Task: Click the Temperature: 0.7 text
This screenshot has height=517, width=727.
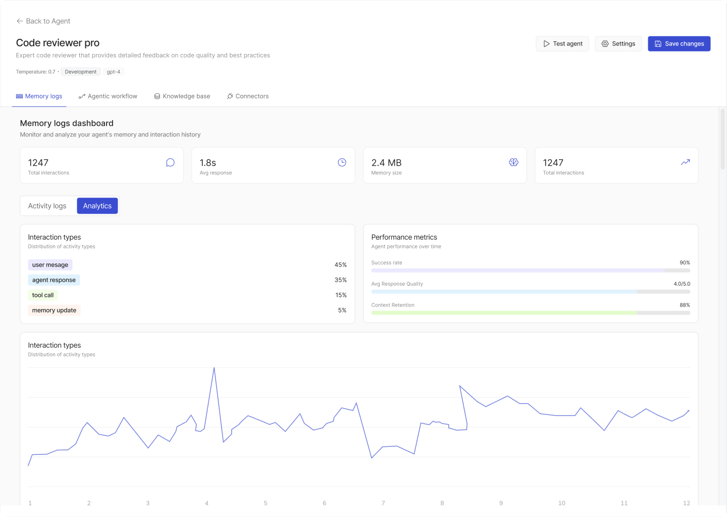Action: pyautogui.click(x=35, y=72)
